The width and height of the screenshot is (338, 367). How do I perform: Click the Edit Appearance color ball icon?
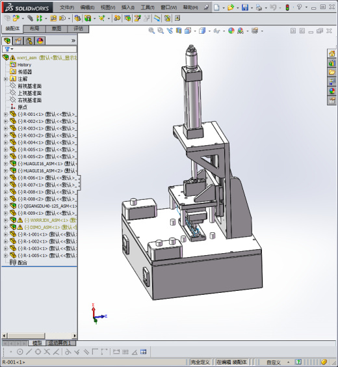[x=231, y=31]
